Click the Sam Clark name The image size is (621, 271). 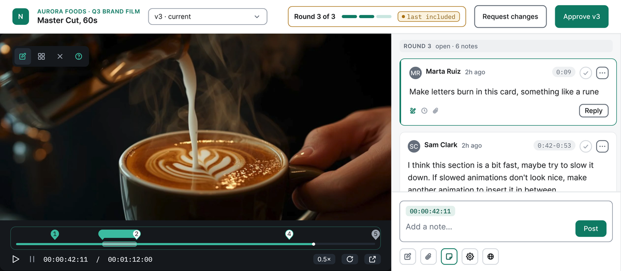(441, 145)
